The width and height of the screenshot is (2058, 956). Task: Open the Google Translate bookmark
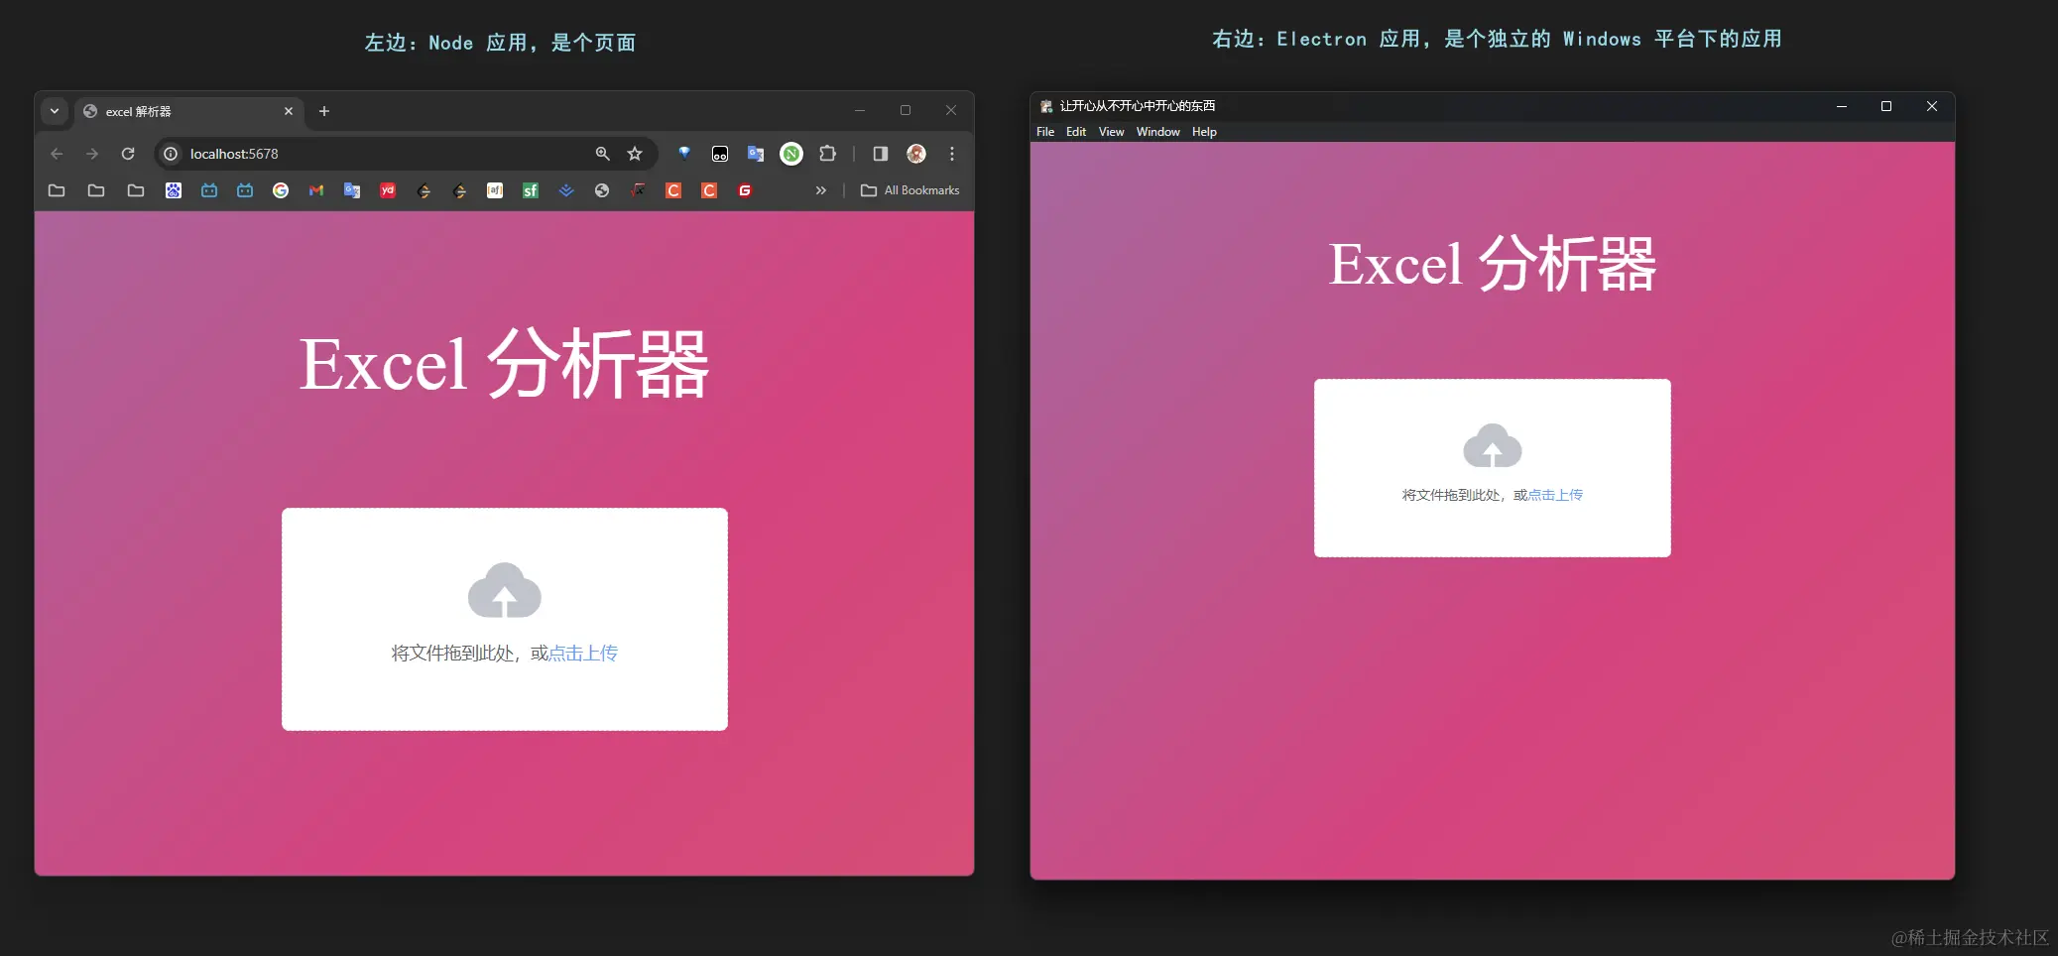tap(352, 190)
